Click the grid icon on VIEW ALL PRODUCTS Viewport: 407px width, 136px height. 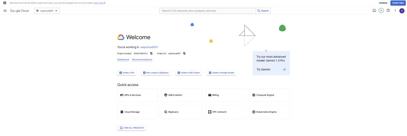(x=121, y=128)
